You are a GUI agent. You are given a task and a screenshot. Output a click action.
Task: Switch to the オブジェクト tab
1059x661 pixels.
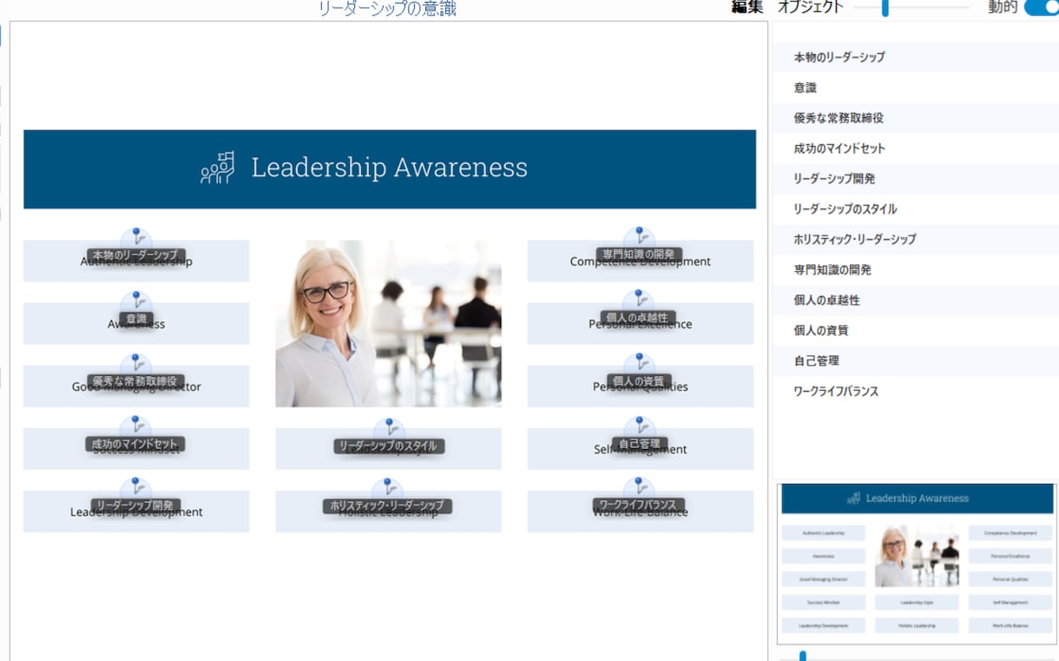tap(811, 8)
